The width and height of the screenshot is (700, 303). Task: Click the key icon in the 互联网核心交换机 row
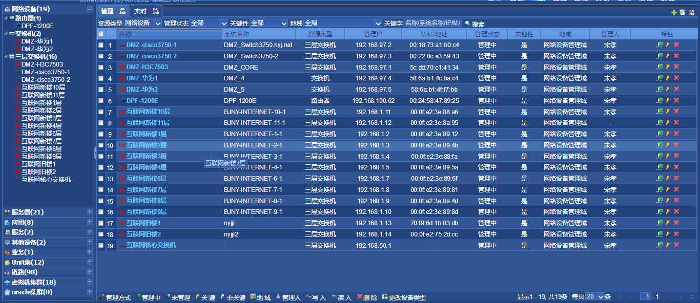[x=668, y=245]
